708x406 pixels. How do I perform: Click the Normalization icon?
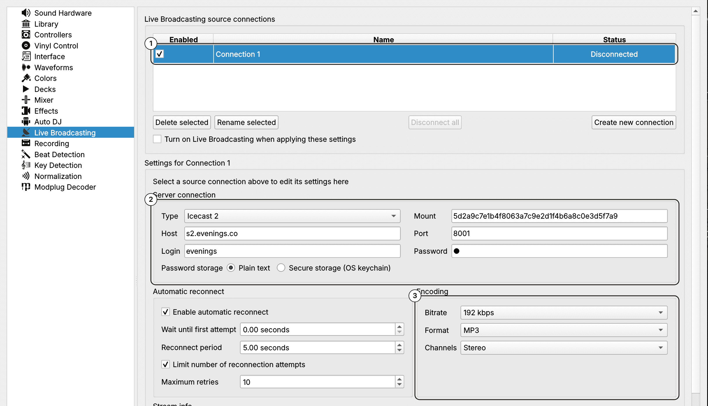click(x=26, y=176)
